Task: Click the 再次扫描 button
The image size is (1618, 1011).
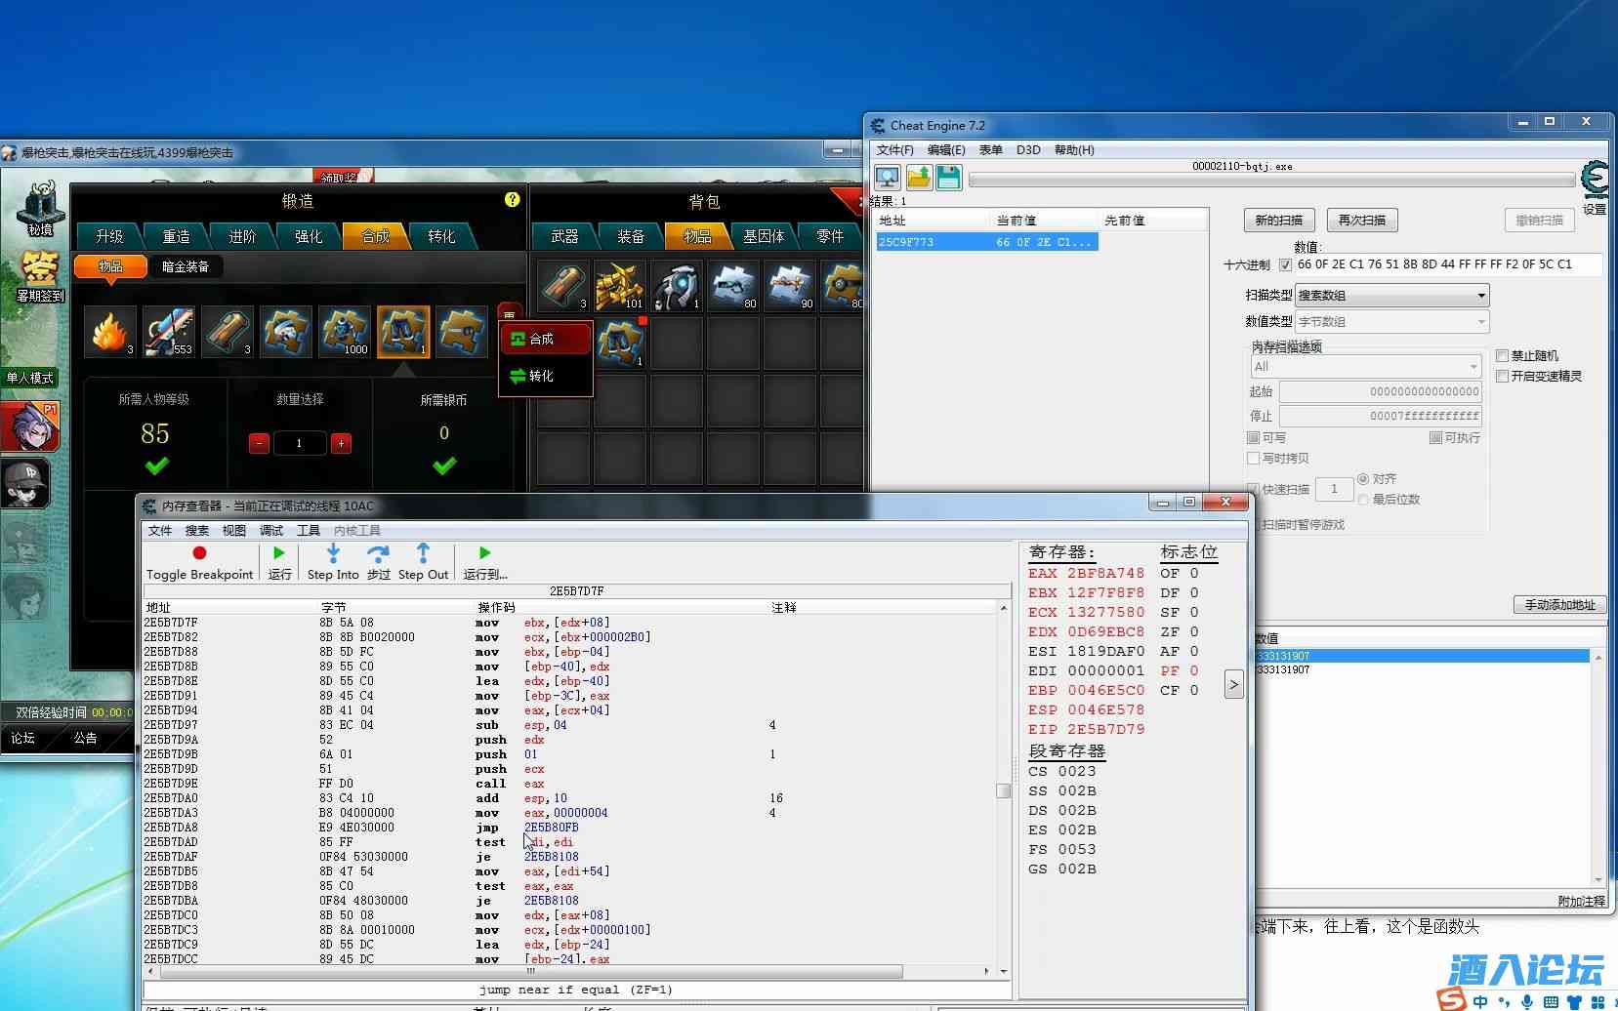Action: pyautogui.click(x=1361, y=221)
